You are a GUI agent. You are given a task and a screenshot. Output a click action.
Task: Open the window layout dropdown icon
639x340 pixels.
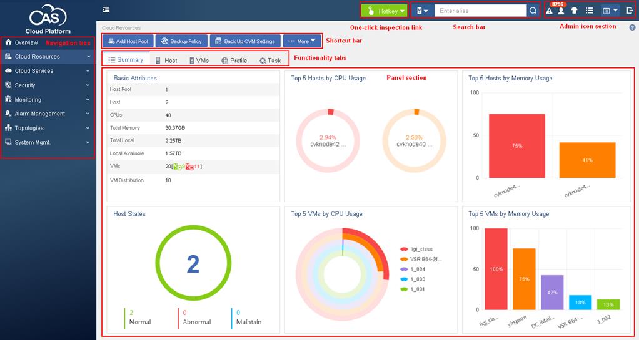pos(610,11)
